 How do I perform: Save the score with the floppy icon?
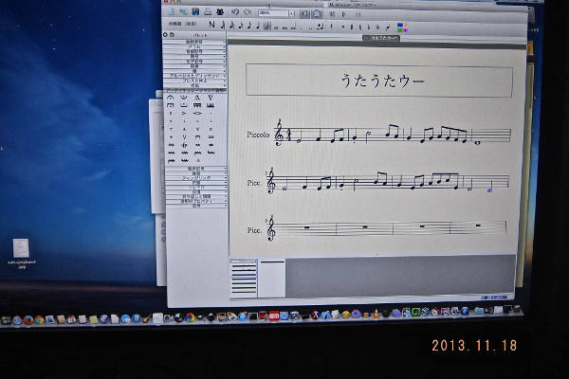click(195, 11)
